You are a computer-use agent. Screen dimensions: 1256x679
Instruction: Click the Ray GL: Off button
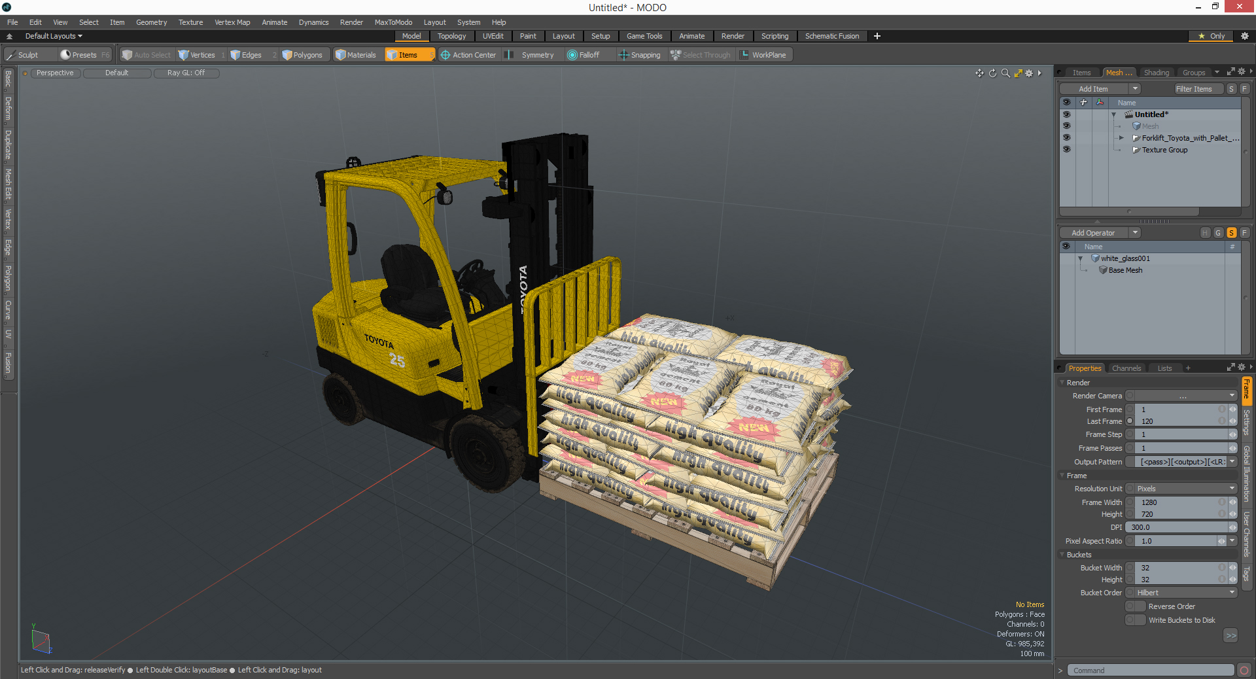point(186,73)
